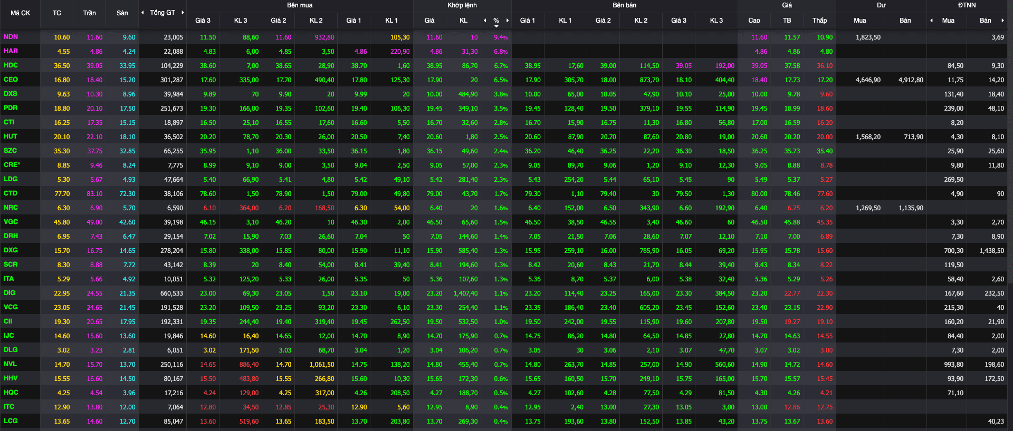Select the ITC ticker
The width and height of the screenshot is (1013, 431).
click(9, 407)
